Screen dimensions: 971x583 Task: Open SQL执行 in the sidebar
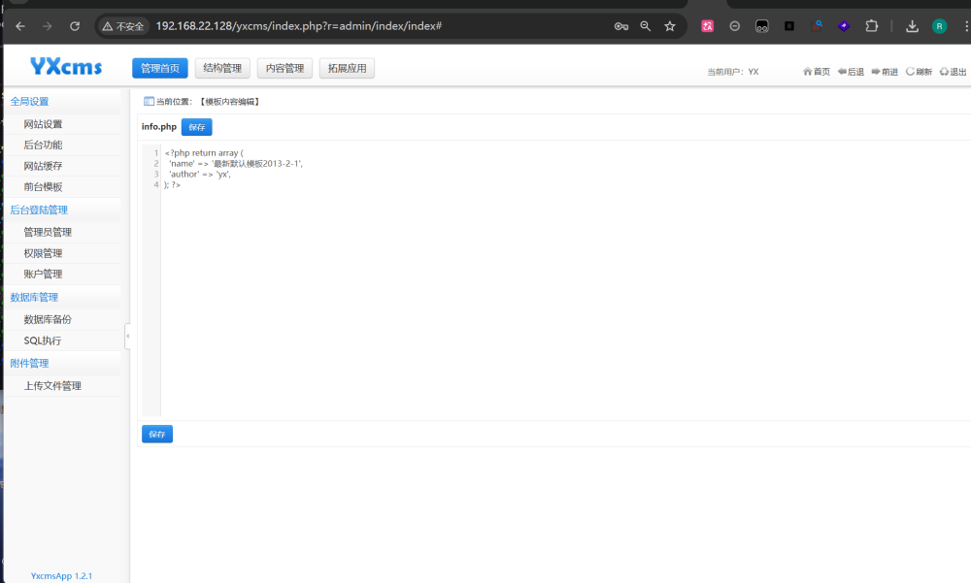(x=43, y=340)
